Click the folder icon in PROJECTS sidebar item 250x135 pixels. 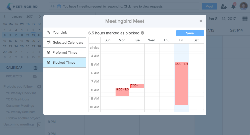(35, 76)
